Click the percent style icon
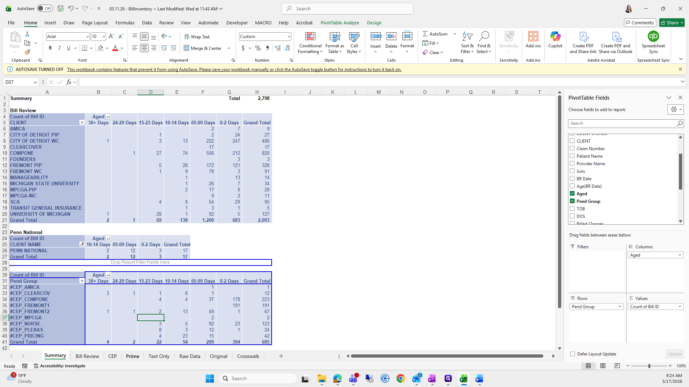Screen dimensions: 689x387 point(258,48)
